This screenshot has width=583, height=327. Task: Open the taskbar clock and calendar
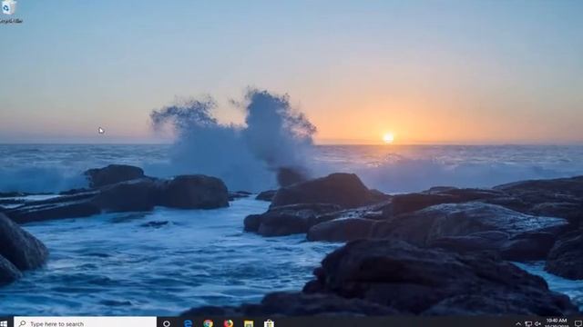pyautogui.click(x=557, y=322)
